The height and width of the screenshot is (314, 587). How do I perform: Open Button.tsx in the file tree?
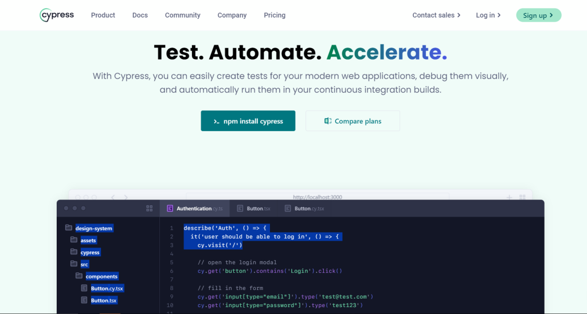pyautogui.click(x=104, y=300)
